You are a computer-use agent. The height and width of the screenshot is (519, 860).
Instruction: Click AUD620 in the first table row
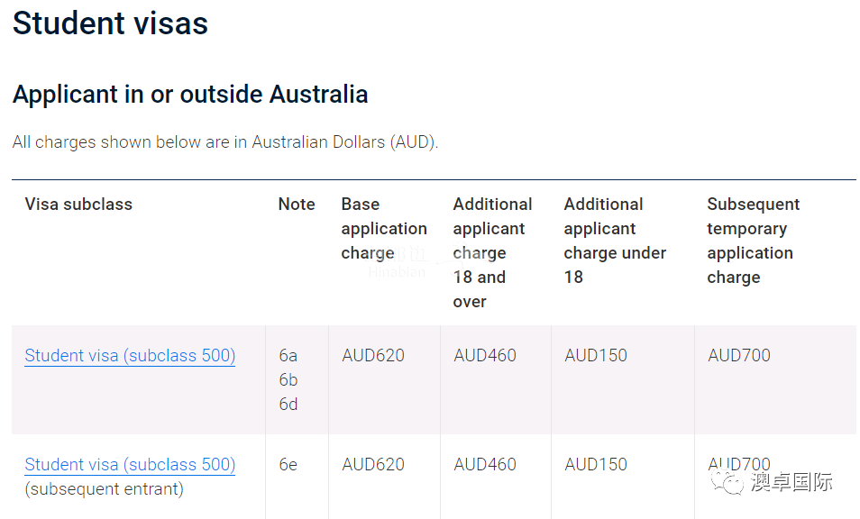pyautogui.click(x=373, y=356)
